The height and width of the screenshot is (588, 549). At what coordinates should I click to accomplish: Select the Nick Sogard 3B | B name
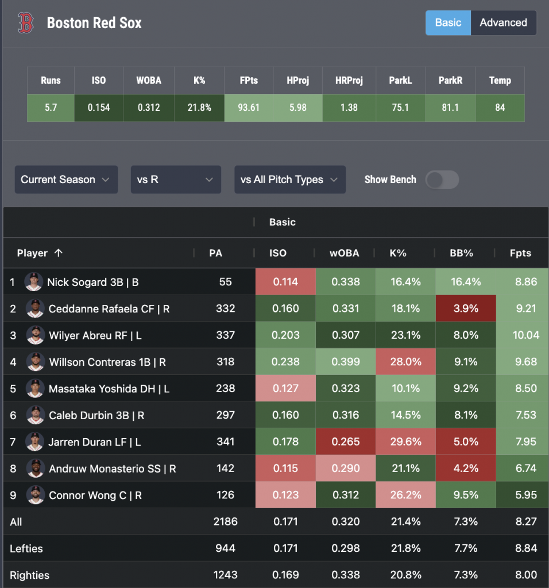pos(92,282)
